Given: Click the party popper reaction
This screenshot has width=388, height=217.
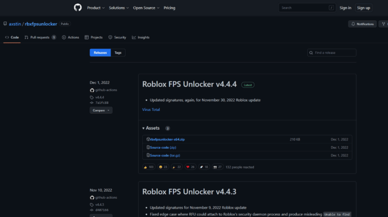Looking at the screenshot, I should (176, 167).
